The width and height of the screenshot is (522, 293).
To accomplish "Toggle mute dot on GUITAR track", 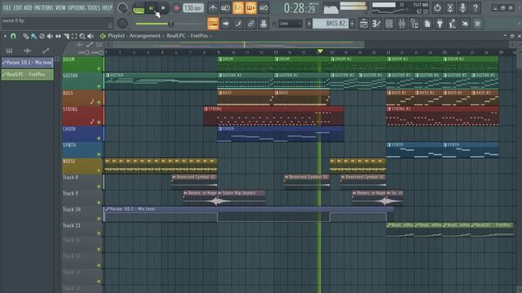I will (99, 86).
